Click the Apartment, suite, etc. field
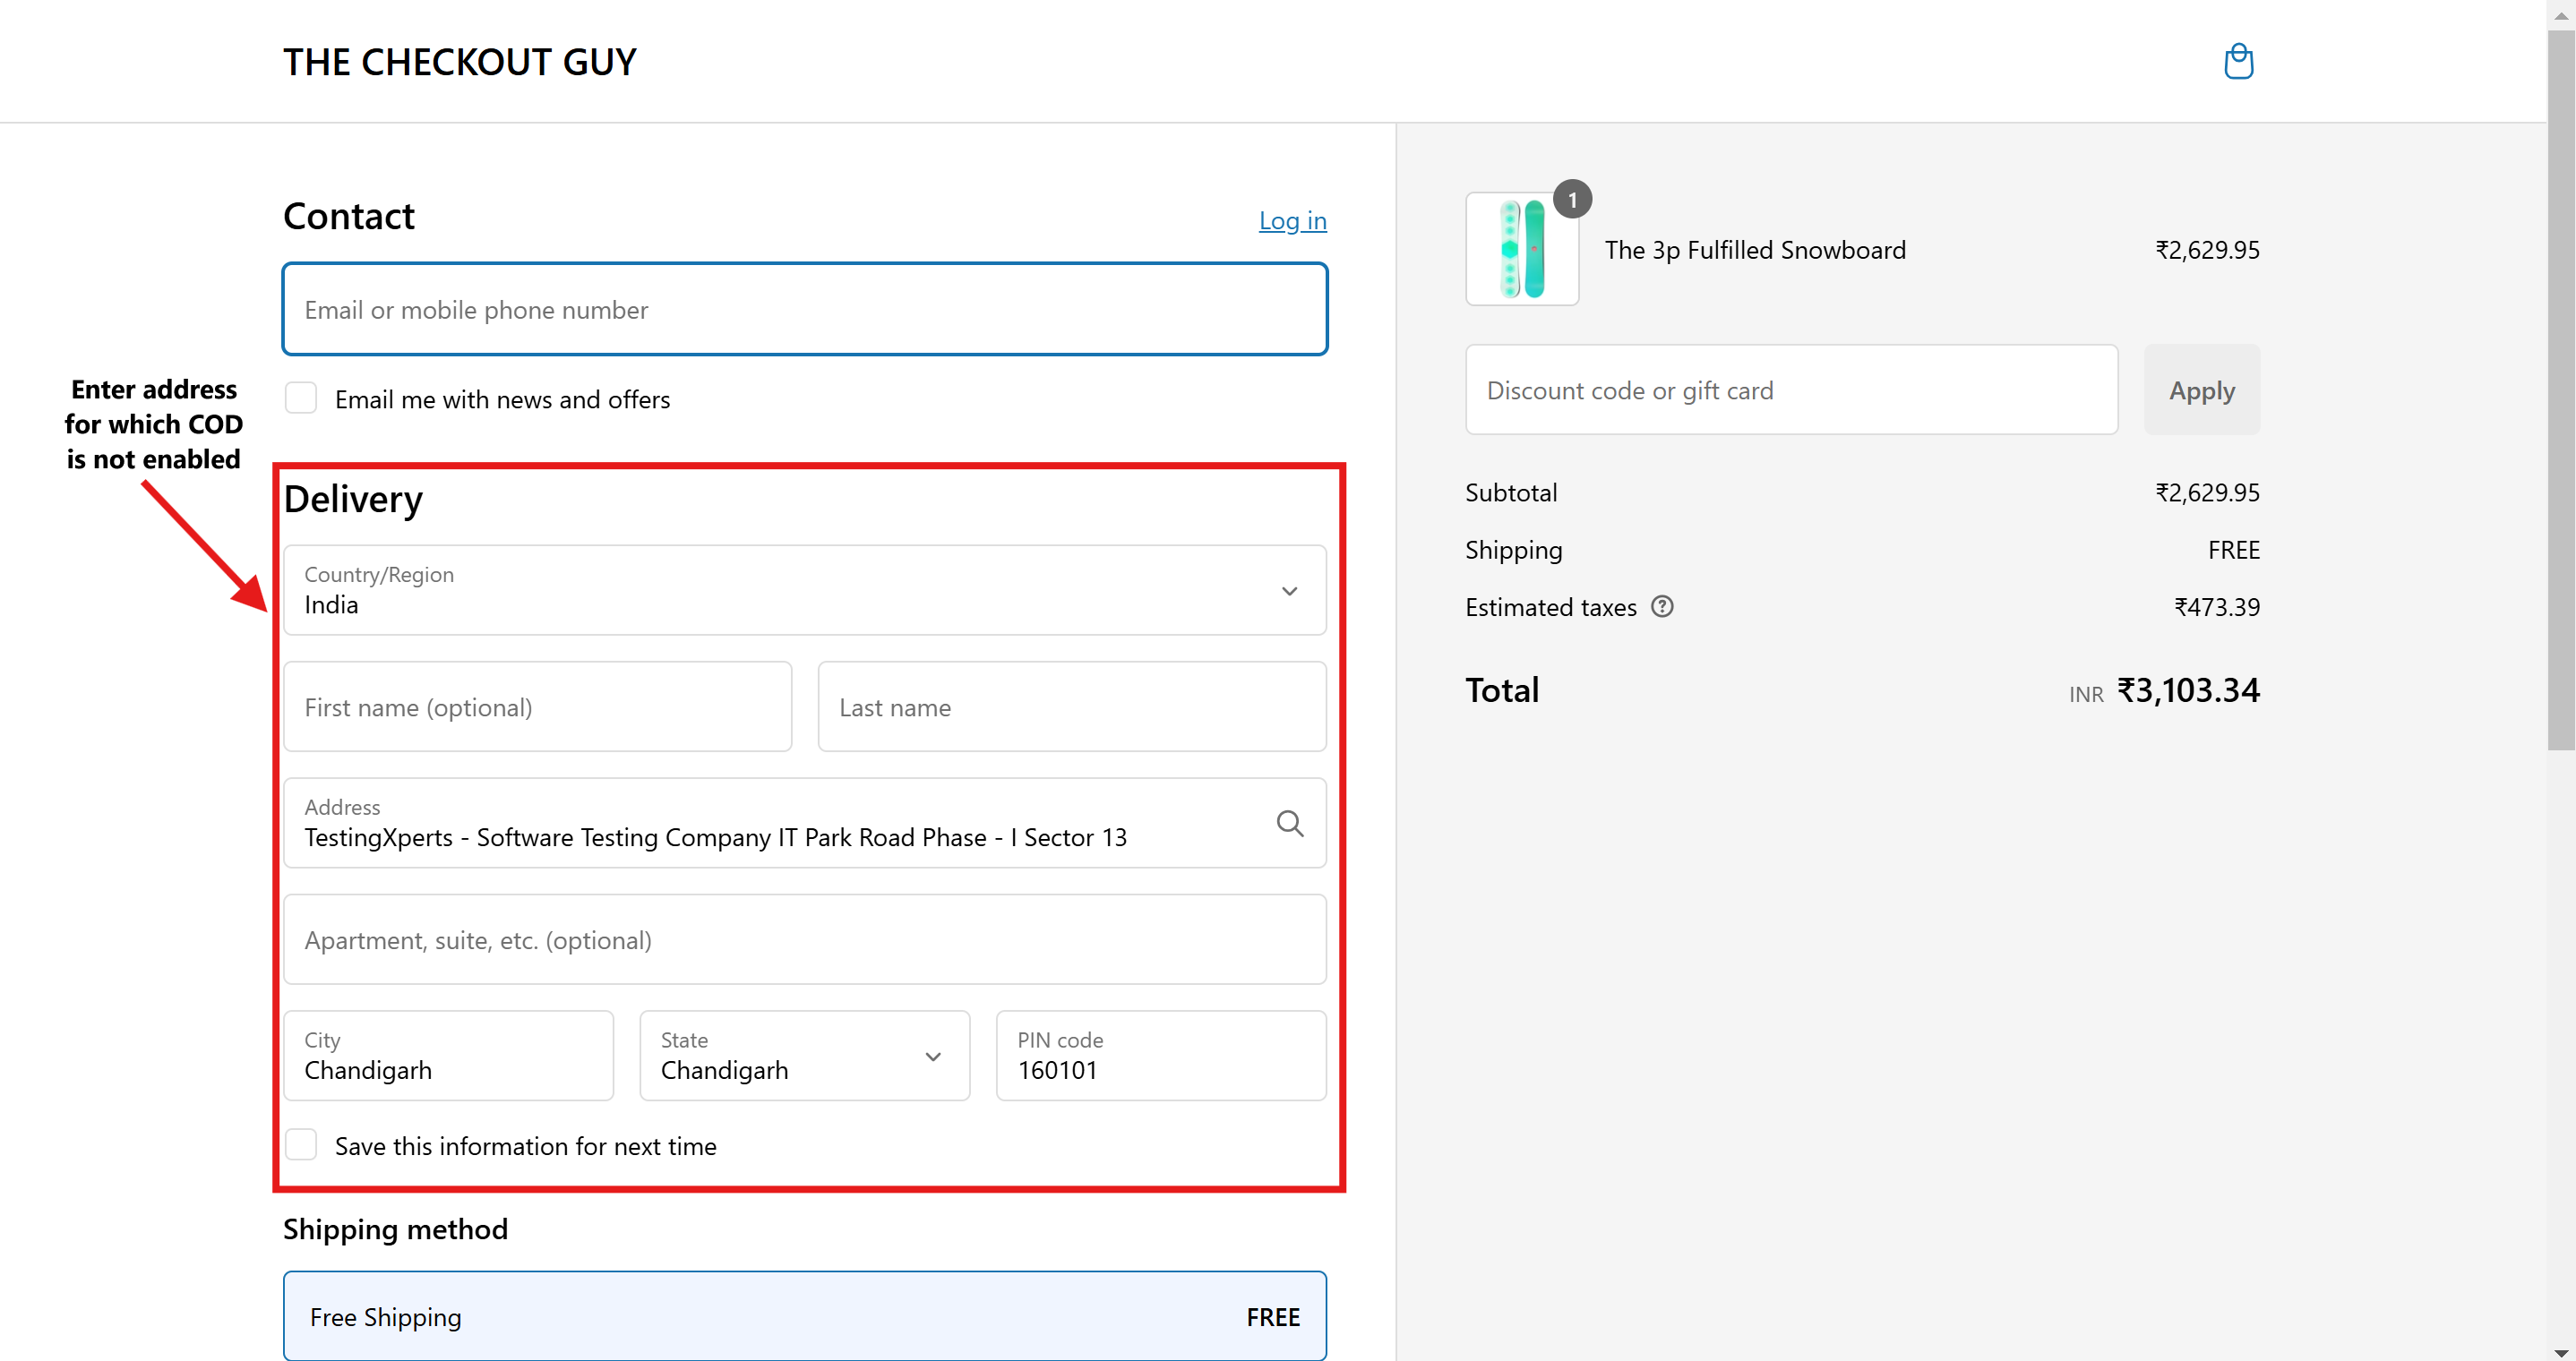The image size is (2576, 1361). coord(804,940)
